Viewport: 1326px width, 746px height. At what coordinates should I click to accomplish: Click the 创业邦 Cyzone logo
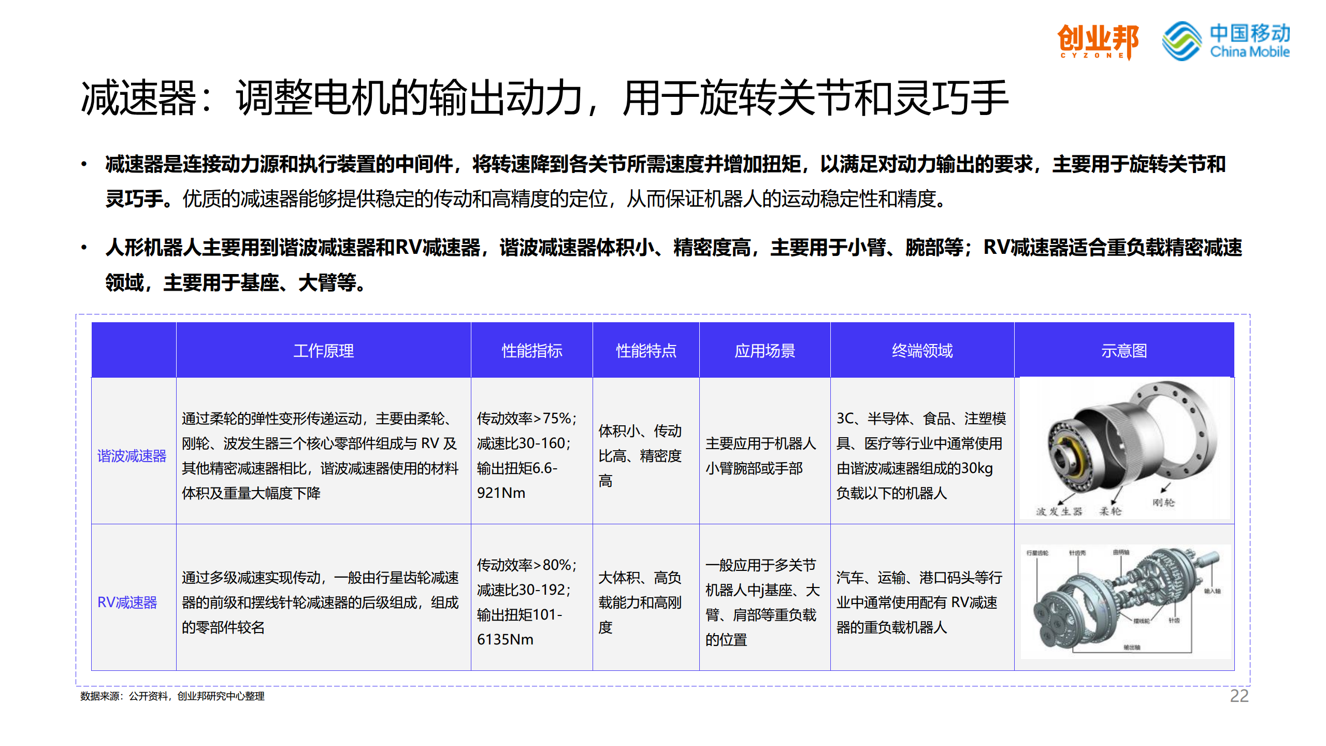pyautogui.click(x=1098, y=41)
